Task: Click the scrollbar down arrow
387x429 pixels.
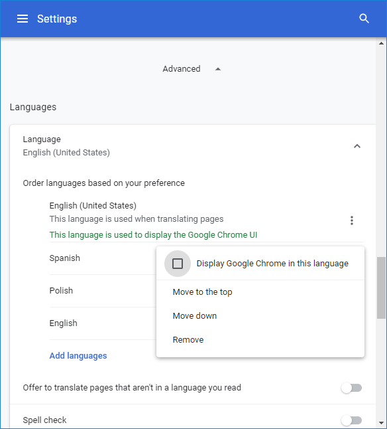Action: pyautogui.click(x=381, y=423)
